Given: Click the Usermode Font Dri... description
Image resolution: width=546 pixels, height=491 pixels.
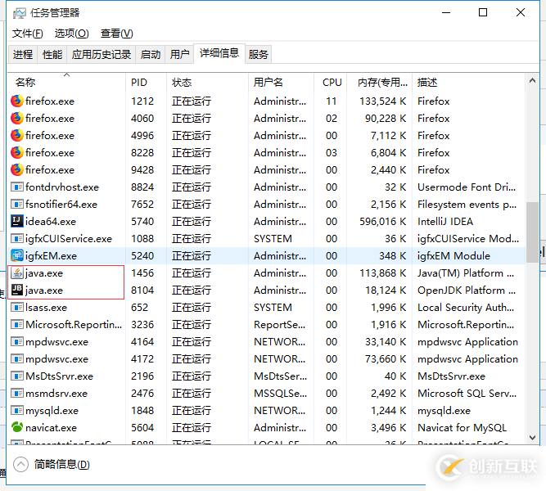Looking at the screenshot, I should 467,187.
